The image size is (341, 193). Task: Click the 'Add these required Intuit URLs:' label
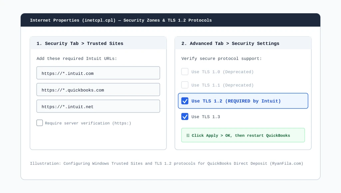tap(77, 59)
